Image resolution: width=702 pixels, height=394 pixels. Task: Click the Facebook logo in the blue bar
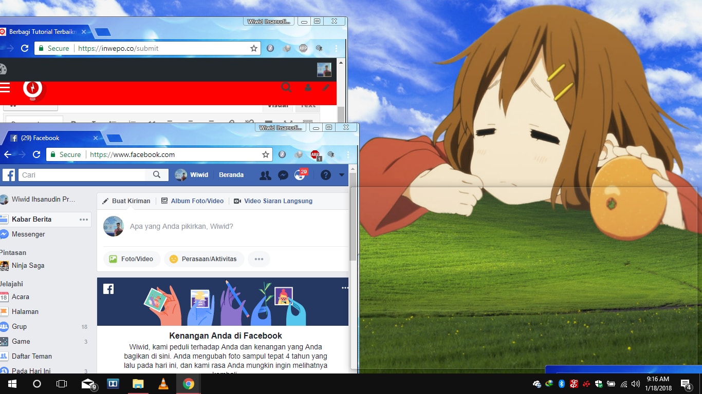(9, 175)
